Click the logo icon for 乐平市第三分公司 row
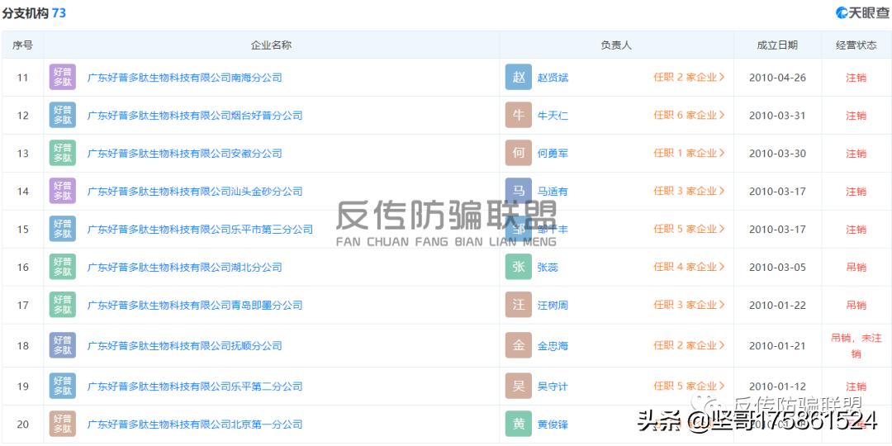The image size is (892, 446). pos(63,230)
